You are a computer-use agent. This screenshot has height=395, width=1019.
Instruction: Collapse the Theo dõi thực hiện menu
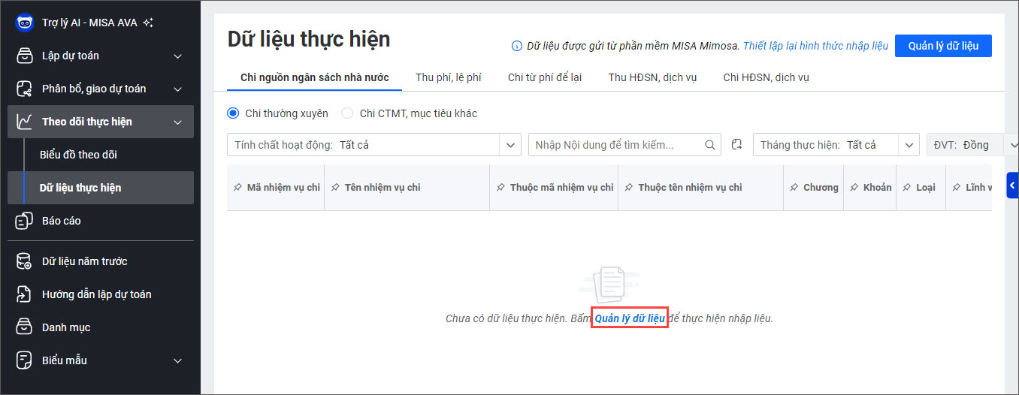pyautogui.click(x=177, y=122)
